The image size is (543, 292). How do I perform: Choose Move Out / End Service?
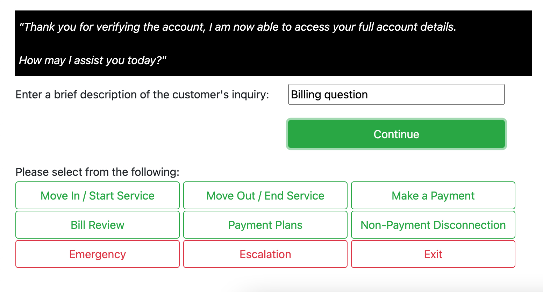point(265,196)
